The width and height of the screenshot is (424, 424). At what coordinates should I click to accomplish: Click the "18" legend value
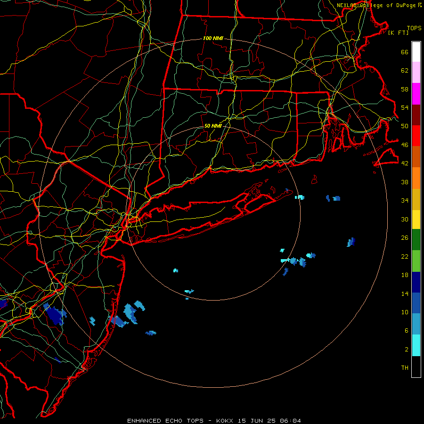click(405, 275)
